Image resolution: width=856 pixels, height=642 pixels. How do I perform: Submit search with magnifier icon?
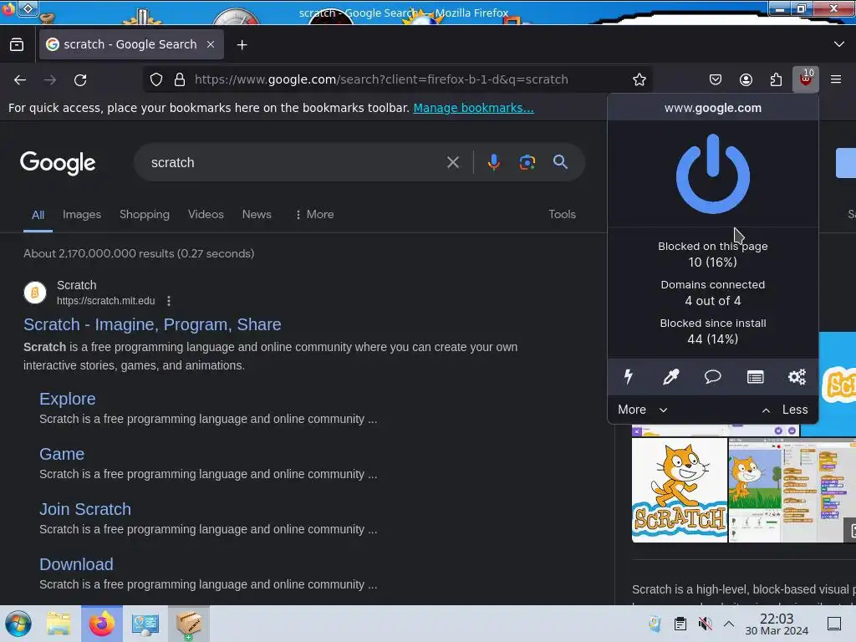pyautogui.click(x=560, y=161)
